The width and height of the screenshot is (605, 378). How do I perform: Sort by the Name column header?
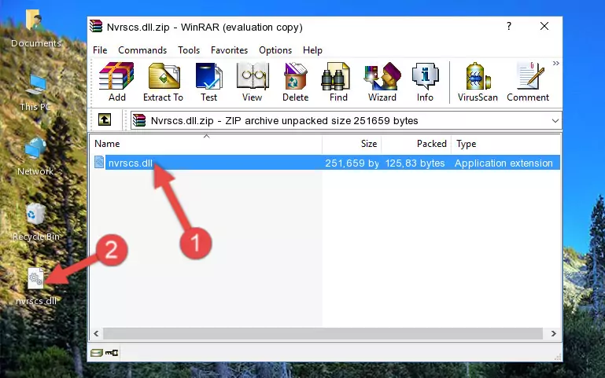coord(206,144)
